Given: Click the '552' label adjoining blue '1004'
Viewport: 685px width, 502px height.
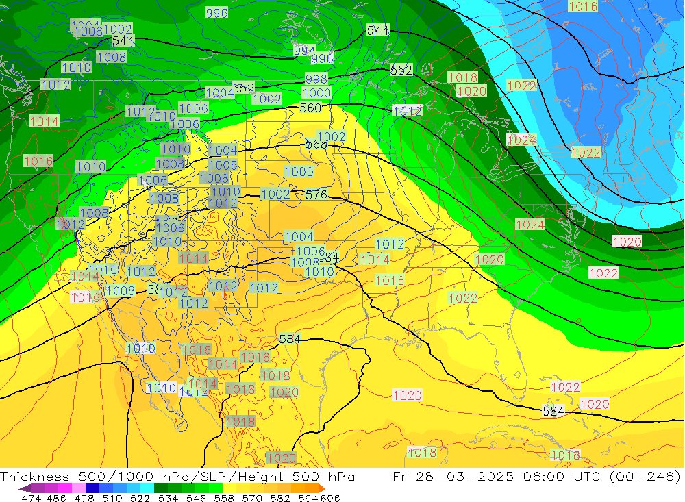Looking at the screenshot, I should 243,88.
